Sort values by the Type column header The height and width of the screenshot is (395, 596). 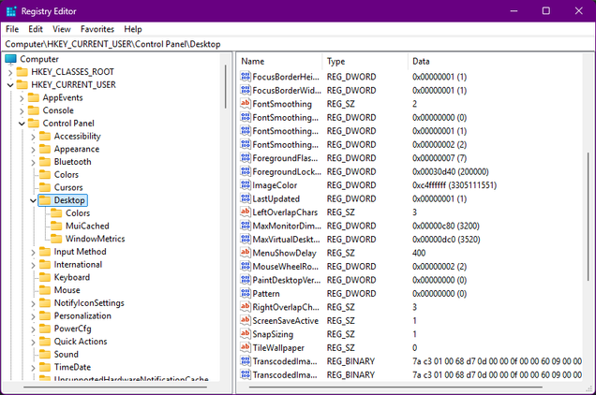tap(365, 61)
